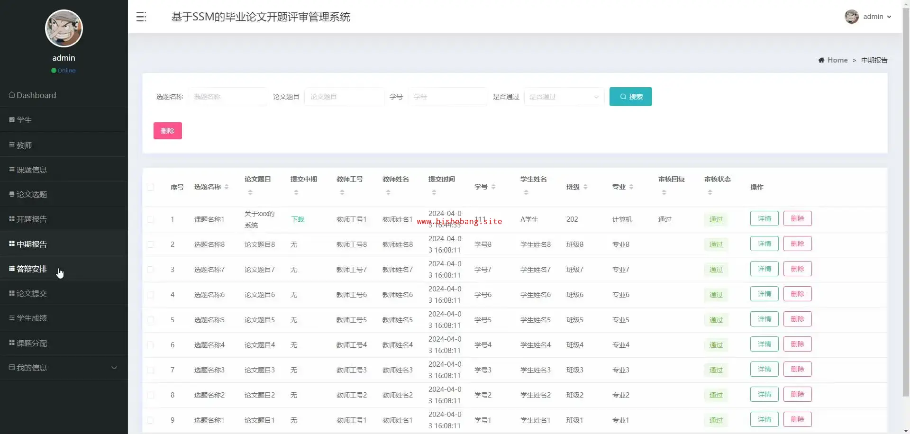The height and width of the screenshot is (434, 910).
Task: Click the hamburger menu collapse icon
Action: pyautogui.click(x=141, y=17)
